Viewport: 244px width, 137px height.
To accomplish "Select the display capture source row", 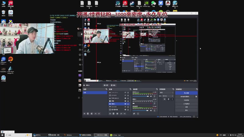I will coord(119,110).
